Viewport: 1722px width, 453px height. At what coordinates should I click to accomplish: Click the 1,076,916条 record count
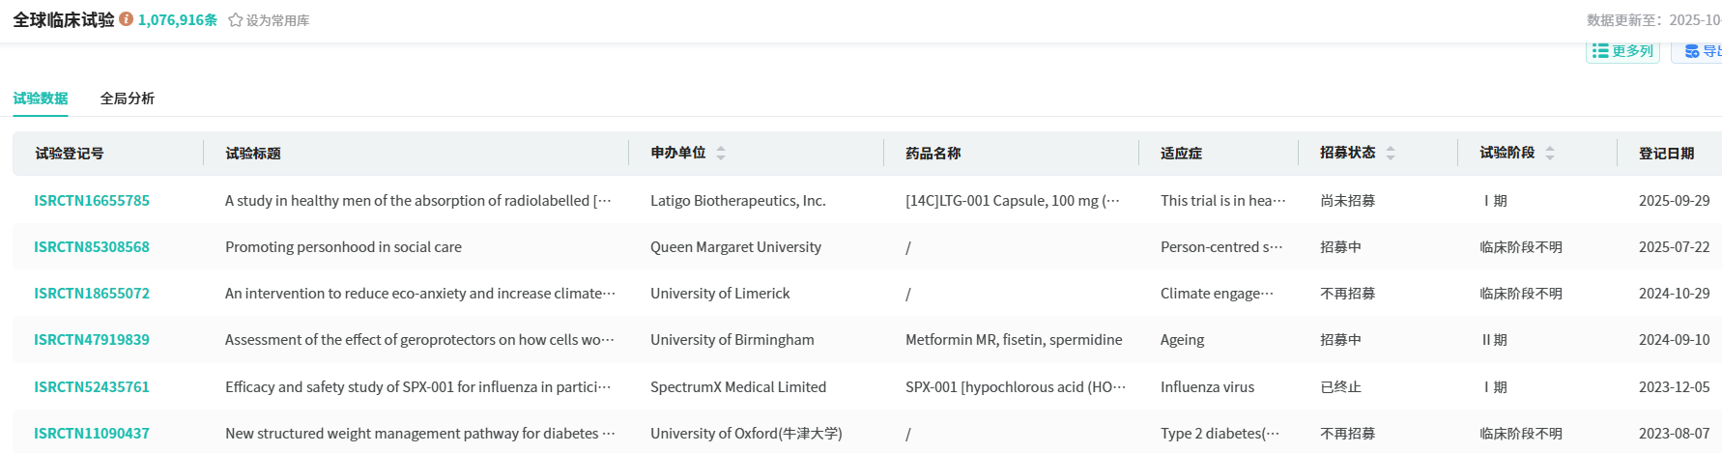pos(178,20)
